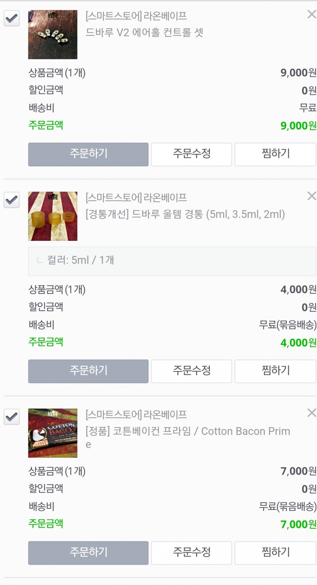317x585 pixels.
Task: Remove the 코튼베이컨 프라임 item with its X icon
Action: coord(311,413)
